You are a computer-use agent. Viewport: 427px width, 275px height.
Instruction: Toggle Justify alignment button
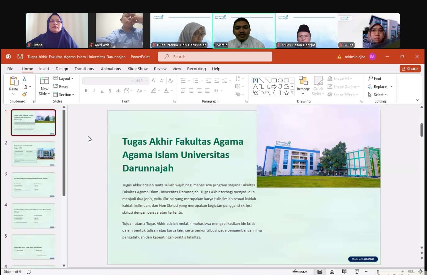click(207, 91)
